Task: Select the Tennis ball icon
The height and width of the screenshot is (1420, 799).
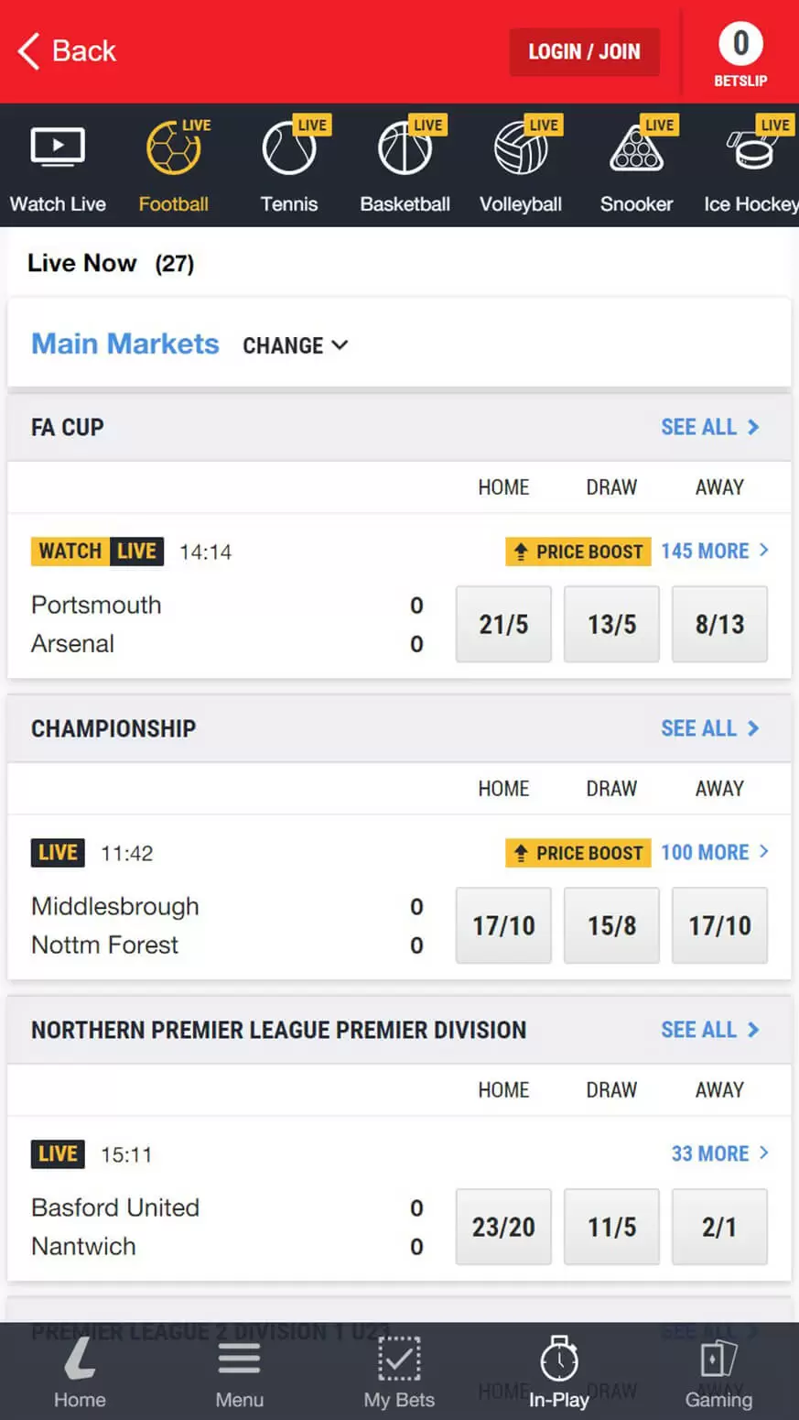Action: 289,148
